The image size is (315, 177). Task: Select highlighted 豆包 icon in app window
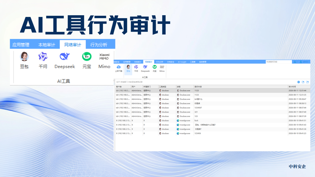tap(128, 67)
